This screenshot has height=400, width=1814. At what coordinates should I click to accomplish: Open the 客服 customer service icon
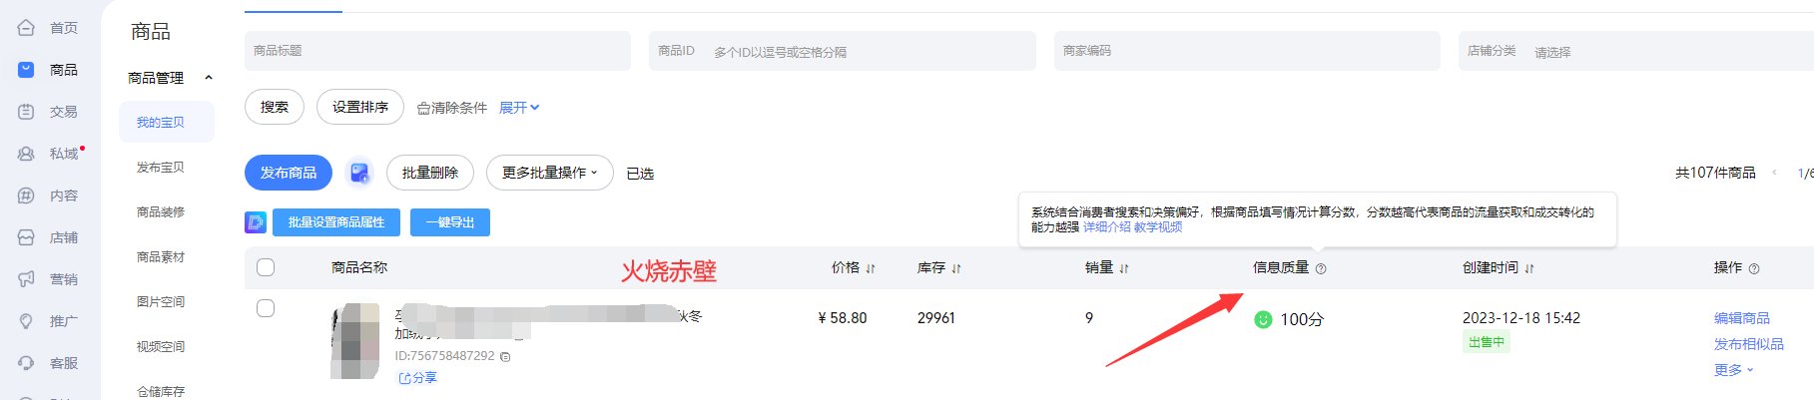pyautogui.click(x=26, y=363)
